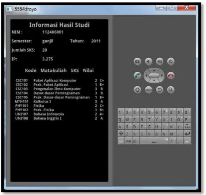
Task: Click the keyboard space bar
Action: tap(154, 141)
